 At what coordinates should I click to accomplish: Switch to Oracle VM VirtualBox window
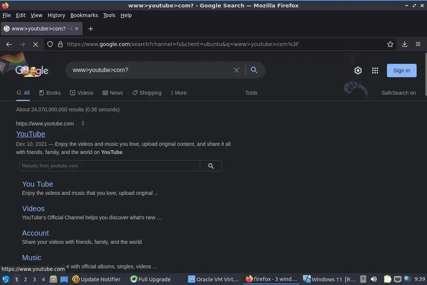214,279
